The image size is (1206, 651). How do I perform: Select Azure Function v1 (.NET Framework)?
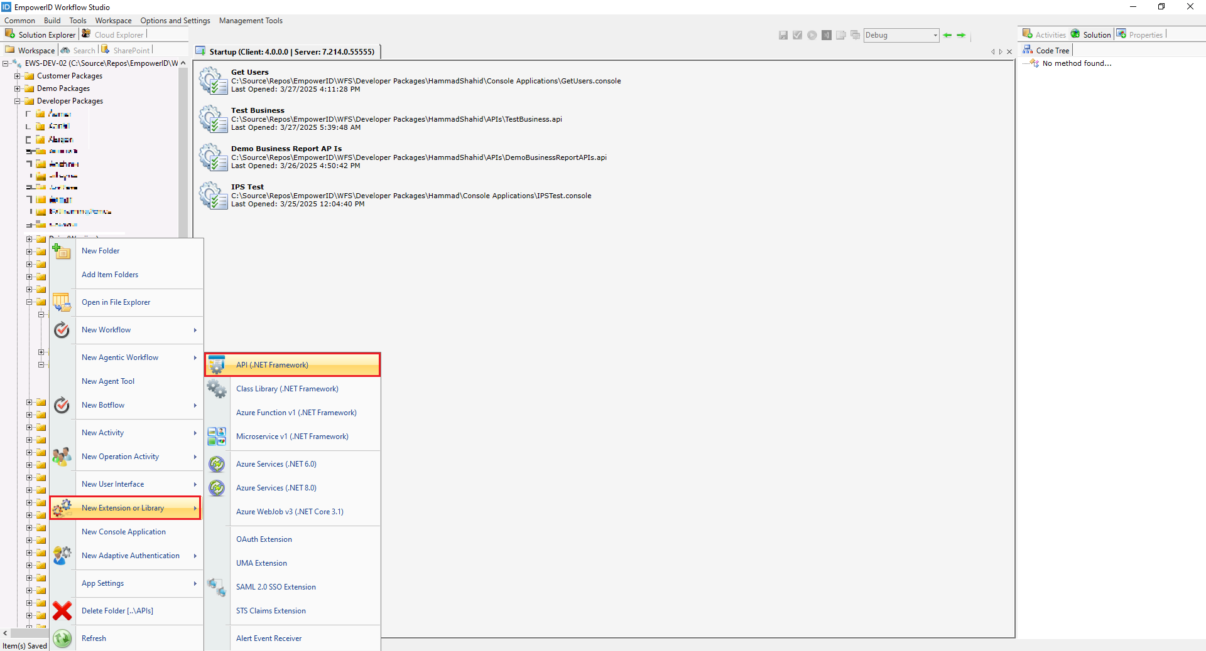[296, 413]
